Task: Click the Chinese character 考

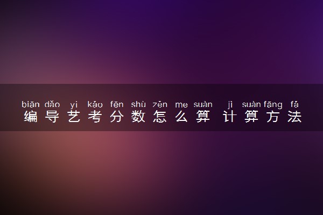Action: (95, 117)
